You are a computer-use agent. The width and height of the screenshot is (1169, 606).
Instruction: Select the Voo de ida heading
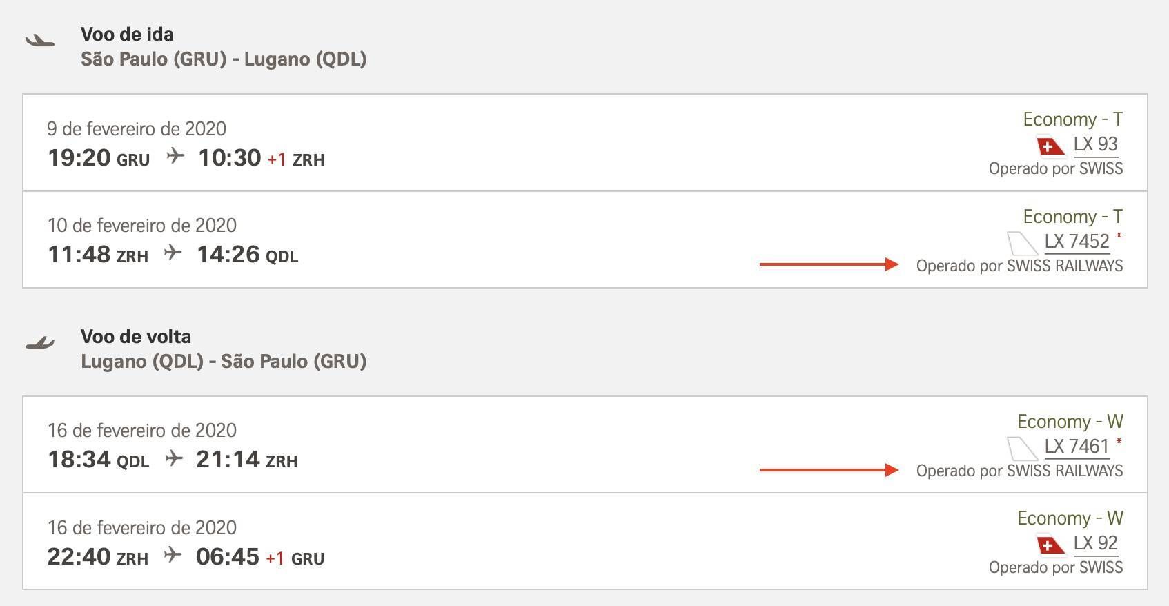[x=127, y=35]
